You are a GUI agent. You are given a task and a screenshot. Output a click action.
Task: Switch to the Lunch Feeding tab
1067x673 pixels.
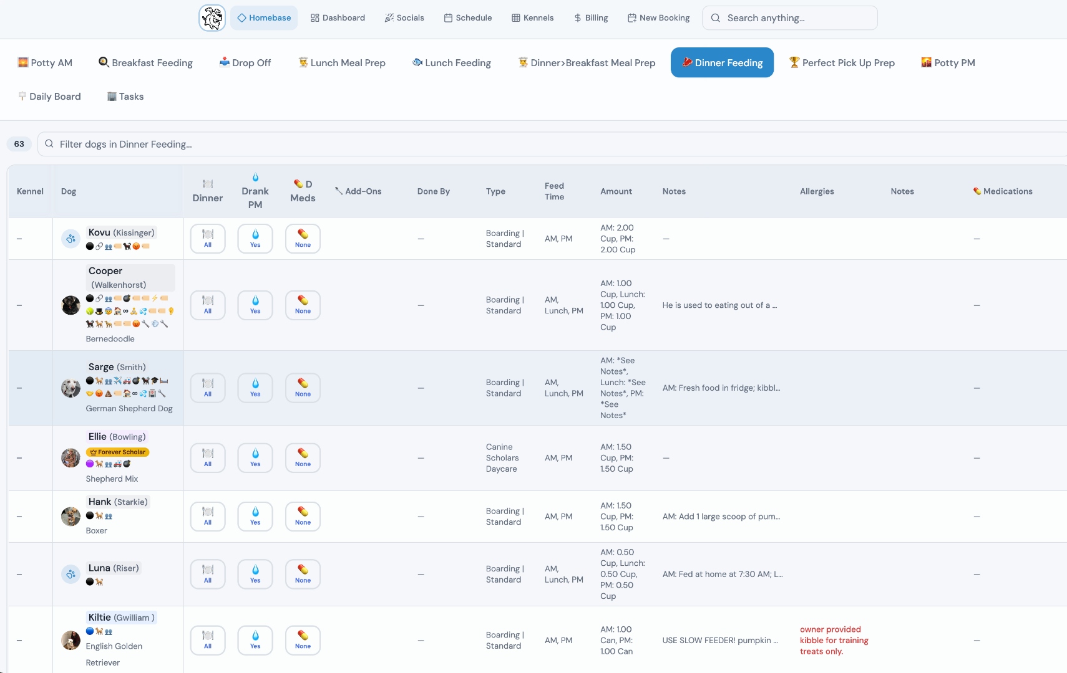[x=452, y=63]
